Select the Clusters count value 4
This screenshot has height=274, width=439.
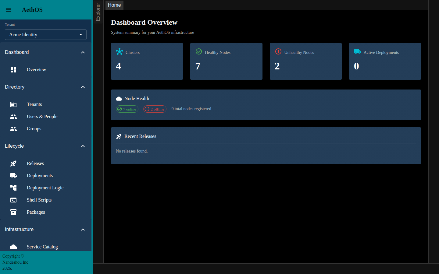click(119, 66)
